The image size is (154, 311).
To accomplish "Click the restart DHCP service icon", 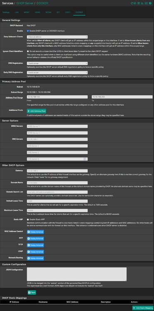I will click(x=132, y=3).
